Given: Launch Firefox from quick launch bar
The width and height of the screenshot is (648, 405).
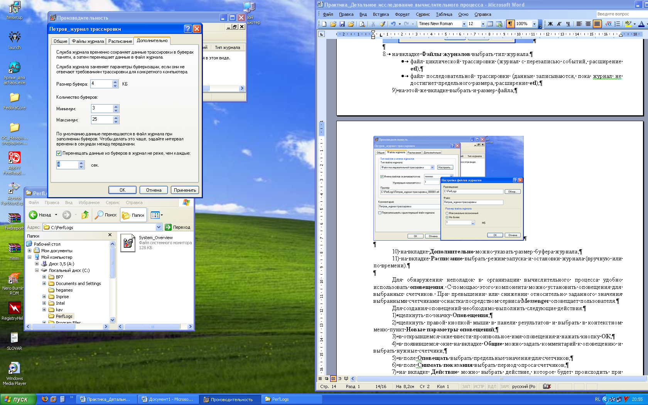Looking at the screenshot, I should pyautogui.click(x=45, y=399).
